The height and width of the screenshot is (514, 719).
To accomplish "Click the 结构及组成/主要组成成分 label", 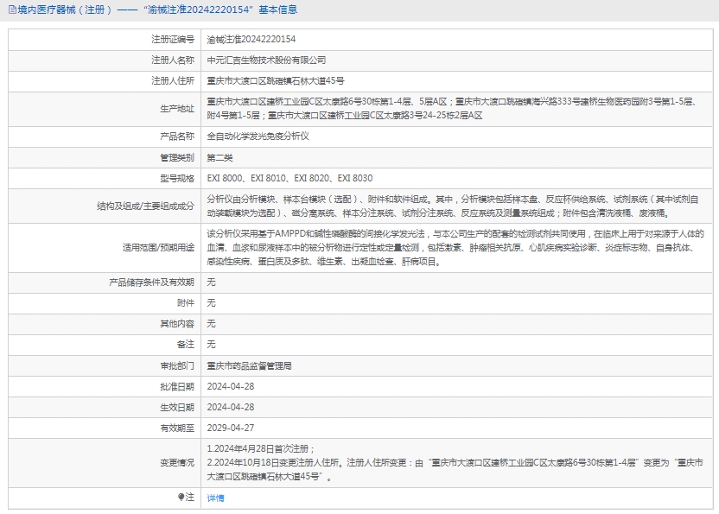I will click(x=145, y=206).
